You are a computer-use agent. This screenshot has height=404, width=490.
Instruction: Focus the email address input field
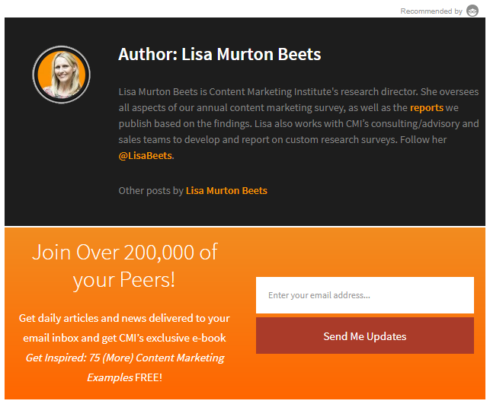tap(365, 295)
